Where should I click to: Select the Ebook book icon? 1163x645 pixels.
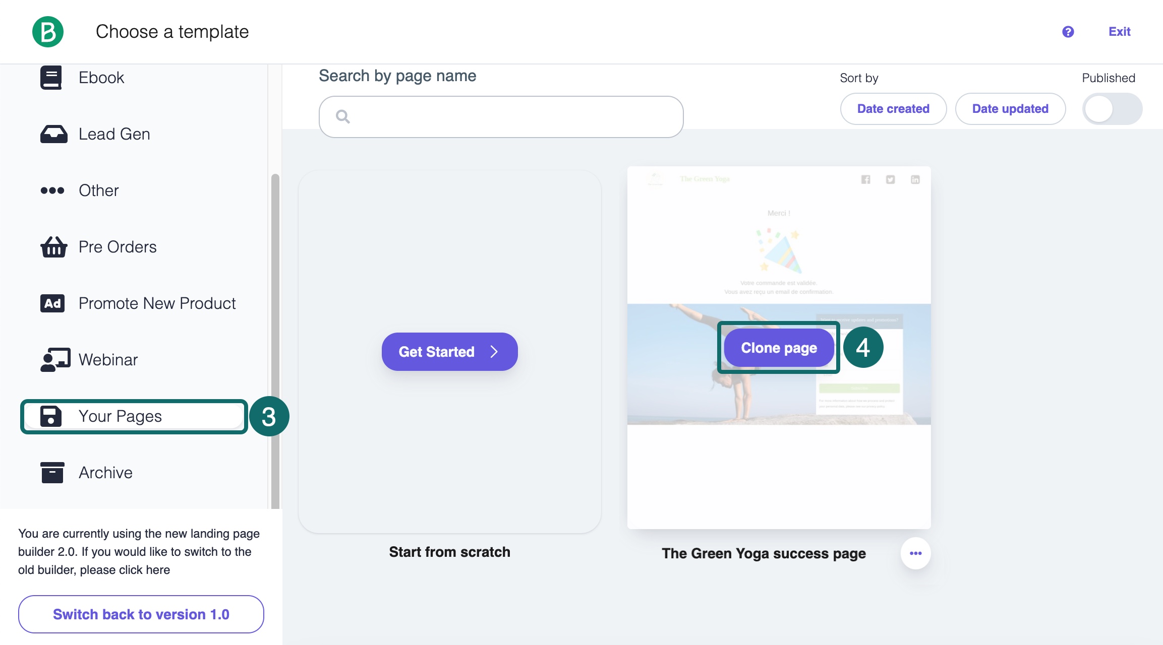coord(51,78)
